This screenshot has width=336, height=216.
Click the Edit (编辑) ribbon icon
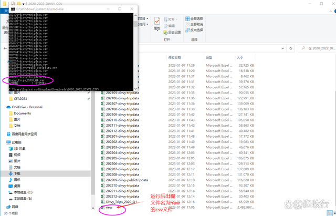[169, 25]
